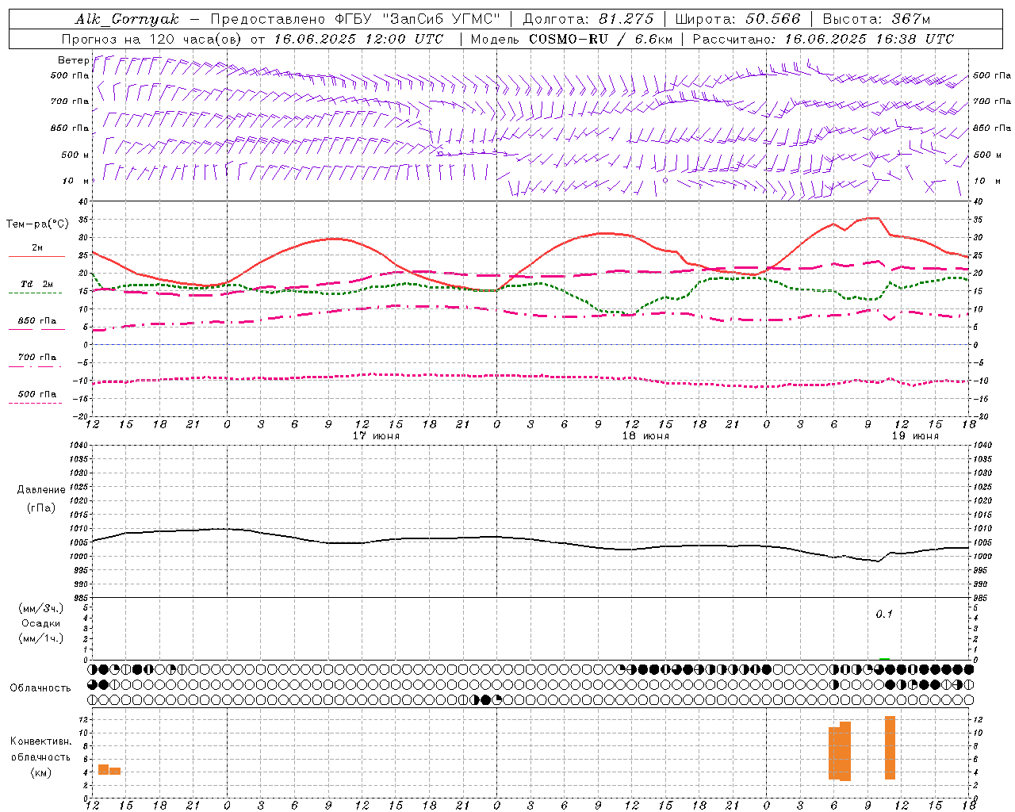This screenshot has width=1015, height=812.
Task: Click the 0.1 precipitation amount value
Action: tap(884, 614)
